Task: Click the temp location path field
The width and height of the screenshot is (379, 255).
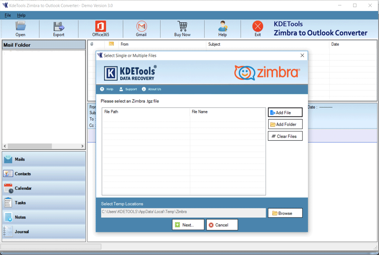Action: coord(183,212)
